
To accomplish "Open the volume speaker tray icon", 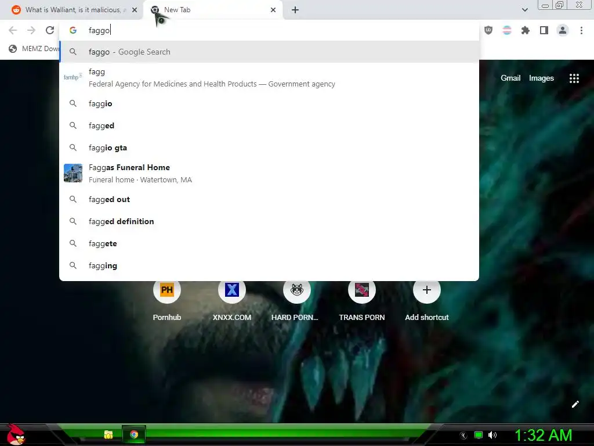I will coord(492,435).
